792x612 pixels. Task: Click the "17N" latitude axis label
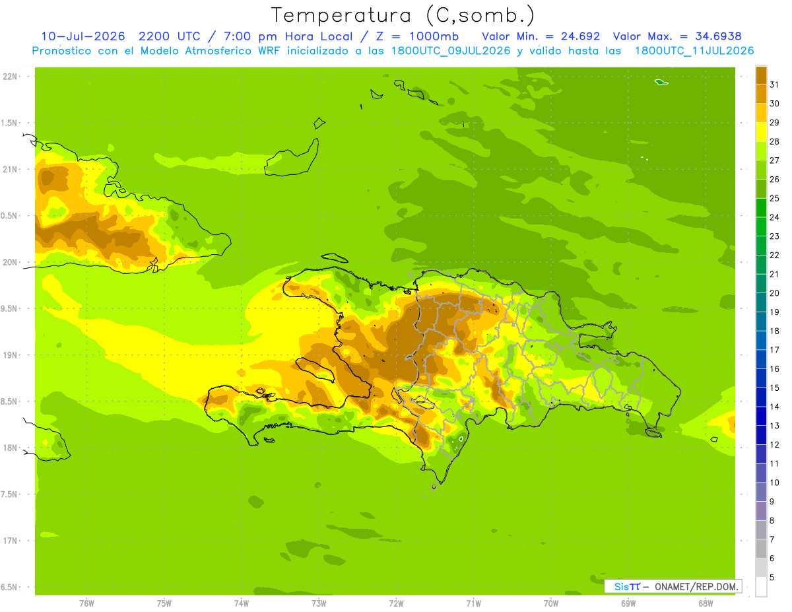click(10, 541)
